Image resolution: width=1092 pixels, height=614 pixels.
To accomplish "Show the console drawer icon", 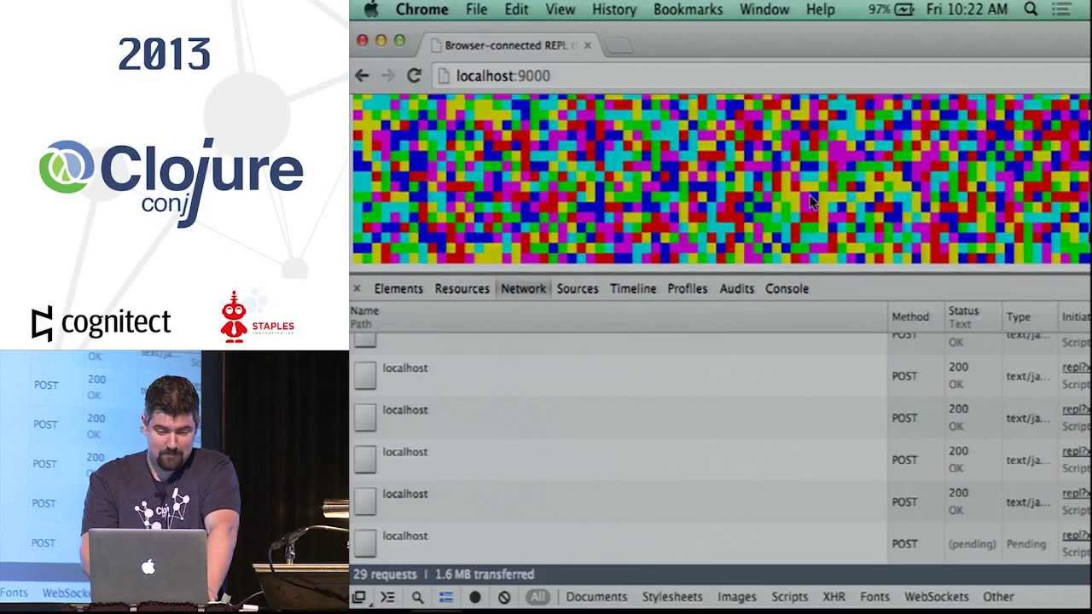I will point(387,597).
